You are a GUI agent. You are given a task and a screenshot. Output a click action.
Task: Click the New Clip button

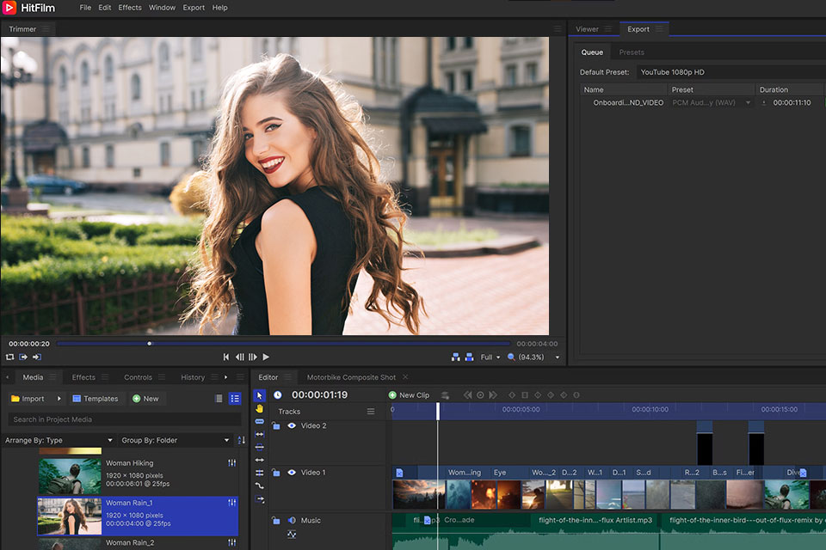[409, 395]
